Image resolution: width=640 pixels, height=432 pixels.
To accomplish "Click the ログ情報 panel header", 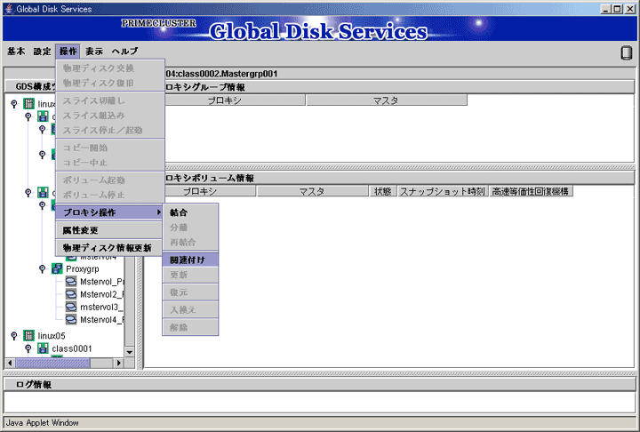I will pos(320,384).
